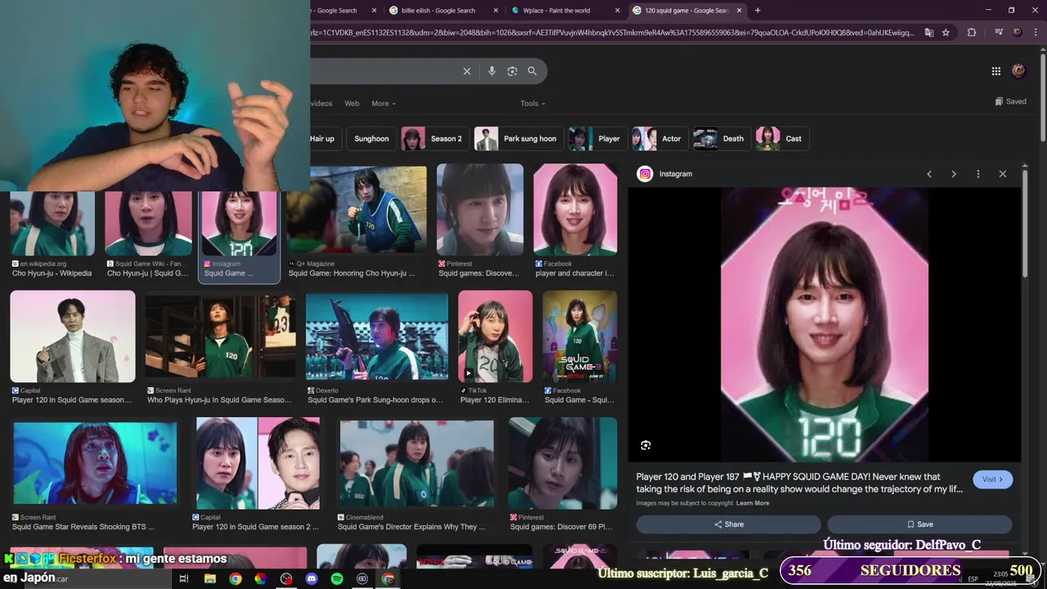Open Spotify from the taskbar
This screenshot has width=1047, height=589.
(337, 578)
